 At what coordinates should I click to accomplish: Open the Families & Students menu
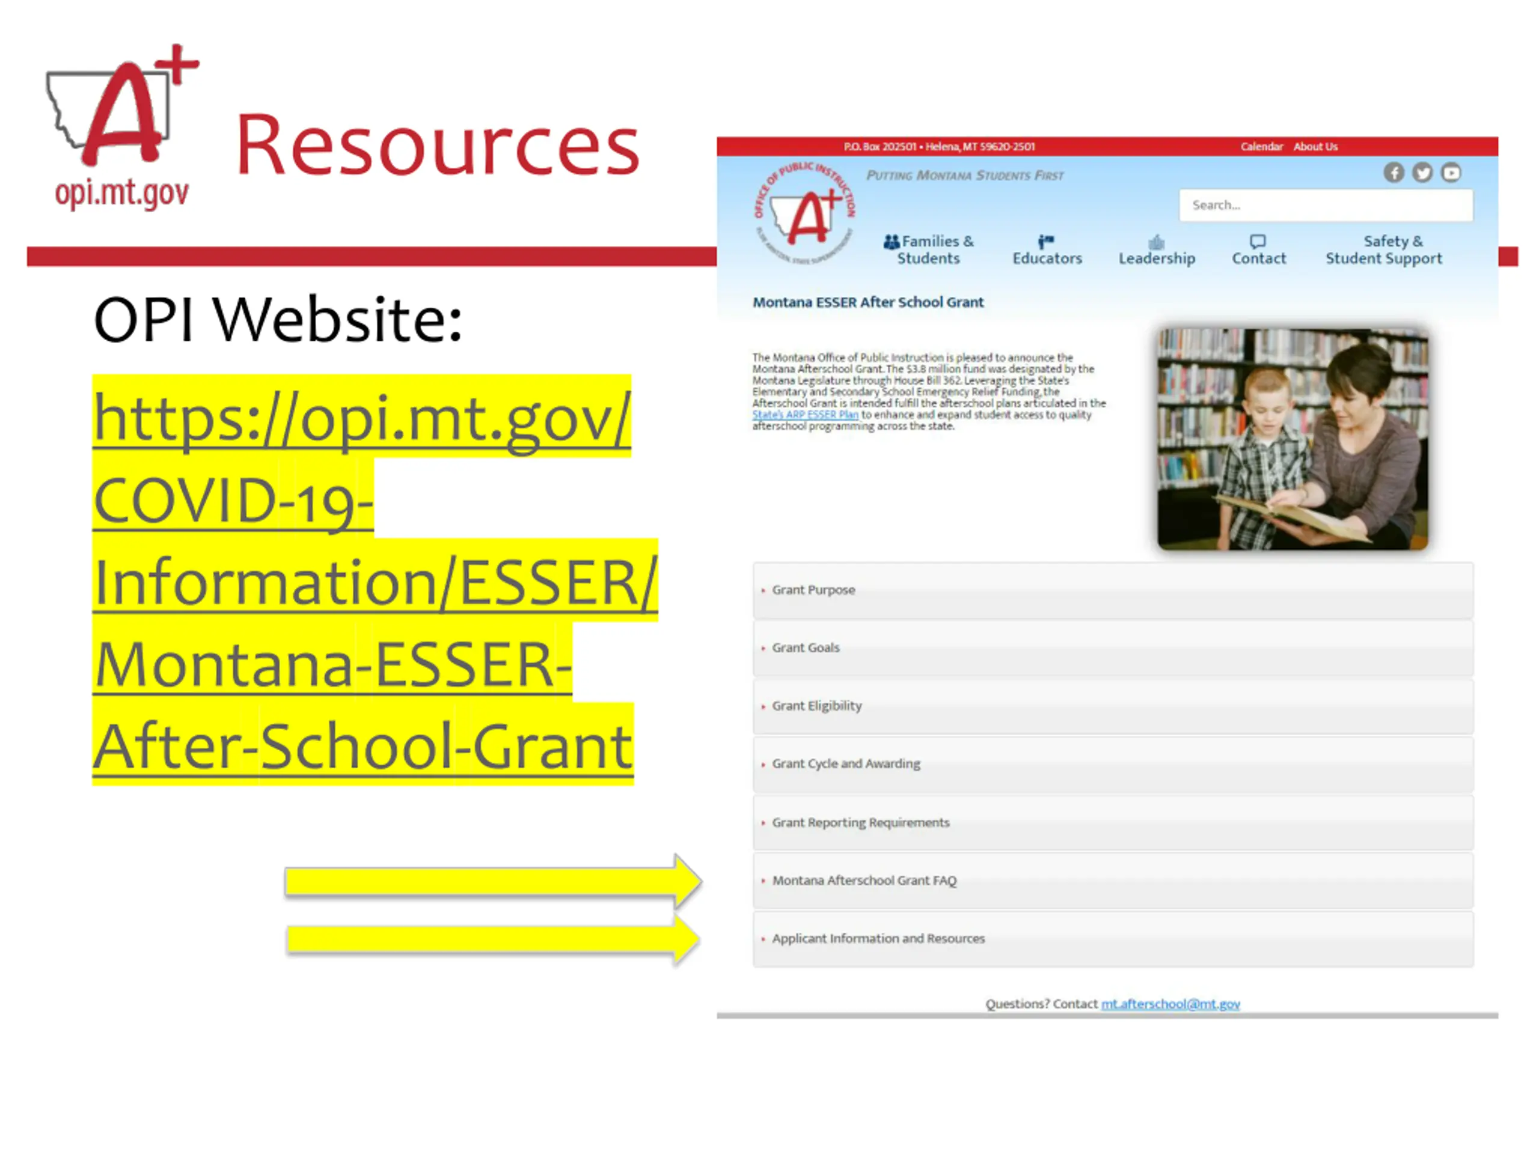[928, 249]
